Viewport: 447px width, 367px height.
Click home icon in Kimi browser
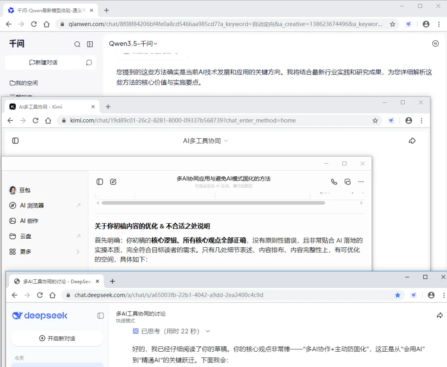(x=48, y=121)
